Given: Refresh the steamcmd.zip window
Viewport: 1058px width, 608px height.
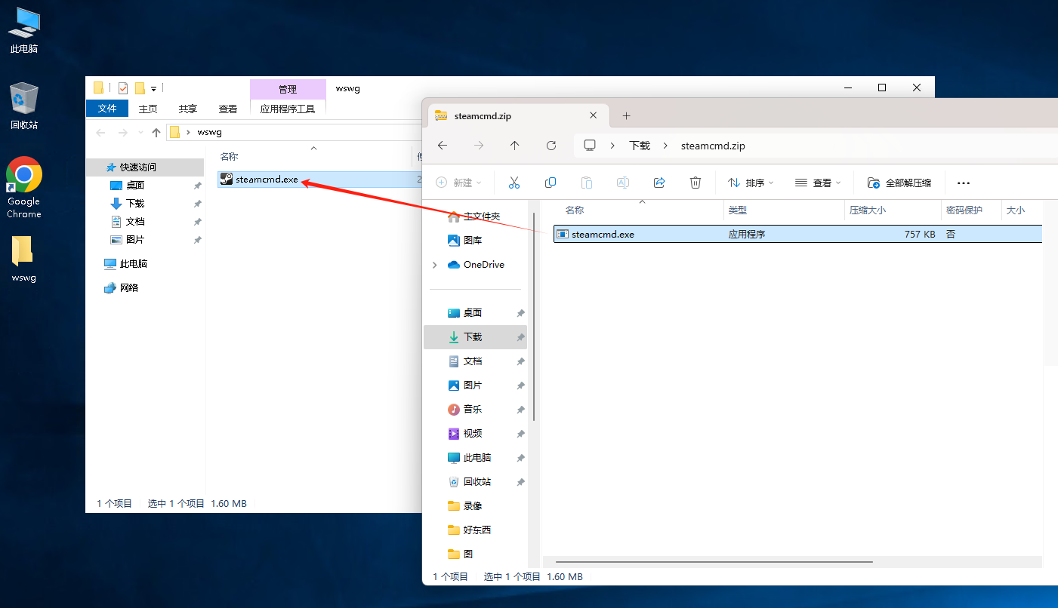Looking at the screenshot, I should click(551, 146).
